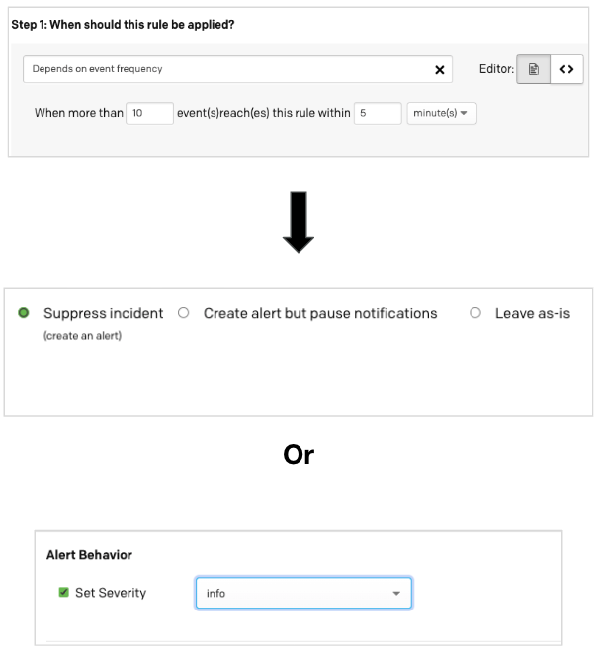The width and height of the screenshot is (601, 657).
Task: Expand the info severity dropdown
Action: 303,594
